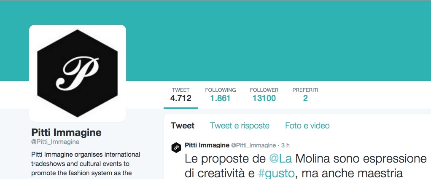Click the FOLLOWER label above 13100

click(264, 90)
